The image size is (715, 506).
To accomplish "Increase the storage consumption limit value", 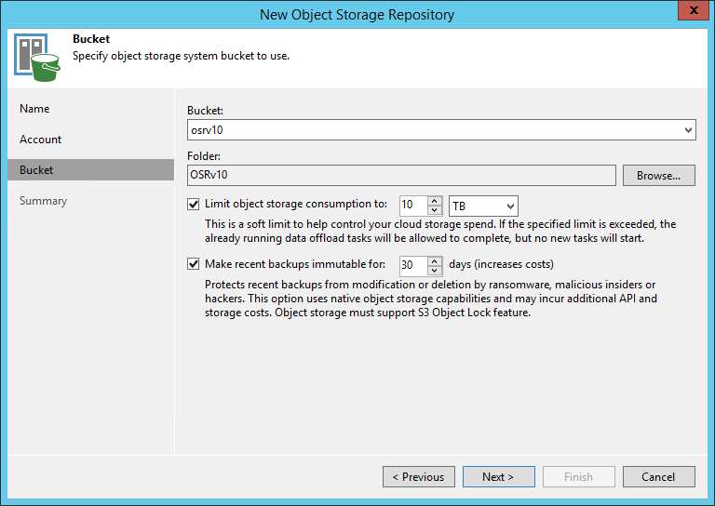I will click(x=435, y=201).
